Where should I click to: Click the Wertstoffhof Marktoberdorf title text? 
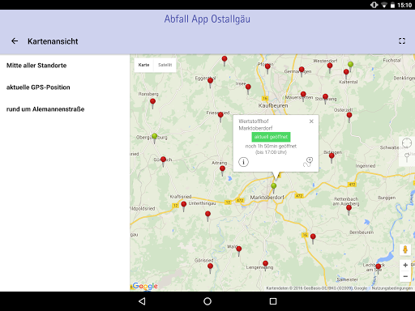coord(255,125)
